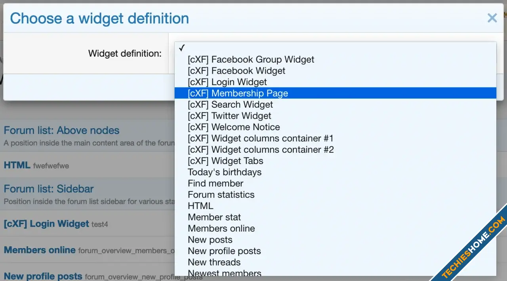
Task: Select Members online in dropdown list
Action: pos(335,228)
